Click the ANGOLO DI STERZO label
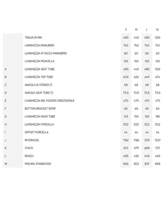Screen dimensions: 162x202 point(38,85)
